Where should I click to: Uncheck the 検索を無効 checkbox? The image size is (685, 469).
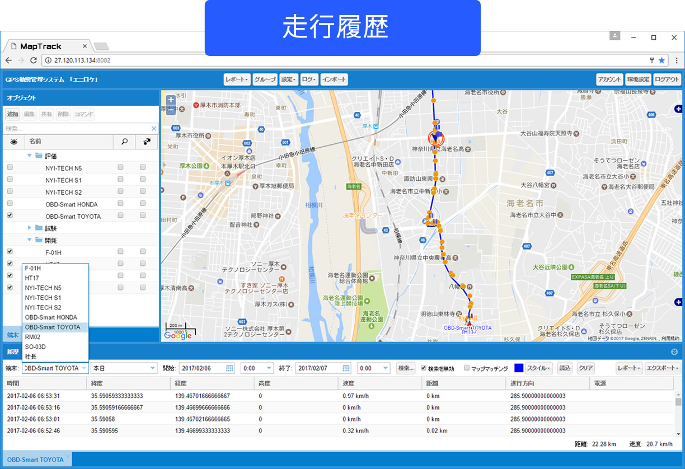[424, 368]
